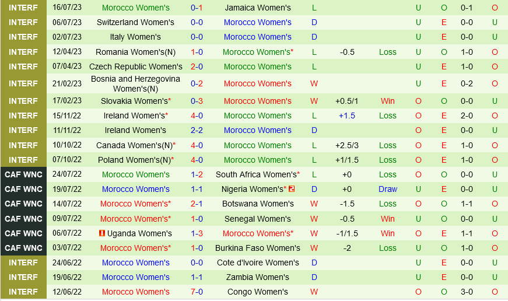Click the 4-0 score of Poland match
The height and width of the screenshot is (301, 508).
[x=197, y=160]
